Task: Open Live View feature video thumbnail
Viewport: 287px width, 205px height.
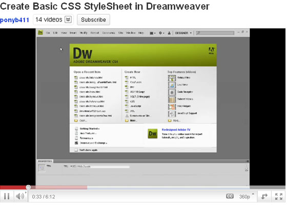Action: (172, 85)
